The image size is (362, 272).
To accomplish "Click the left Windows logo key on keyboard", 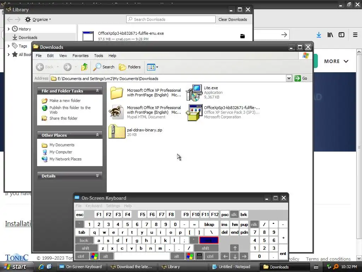I will tap(94, 256).
